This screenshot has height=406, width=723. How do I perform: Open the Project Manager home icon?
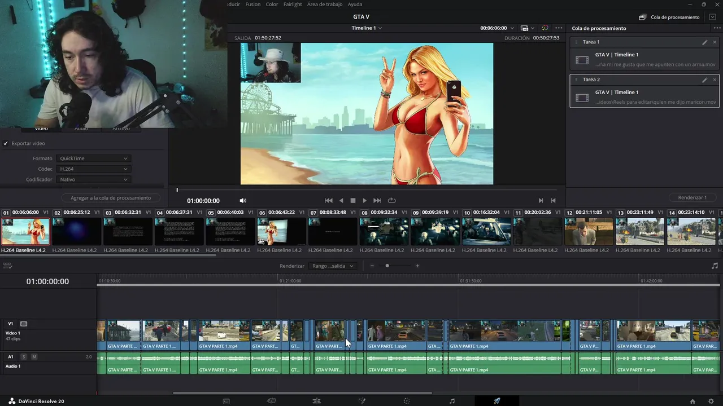tap(692, 401)
